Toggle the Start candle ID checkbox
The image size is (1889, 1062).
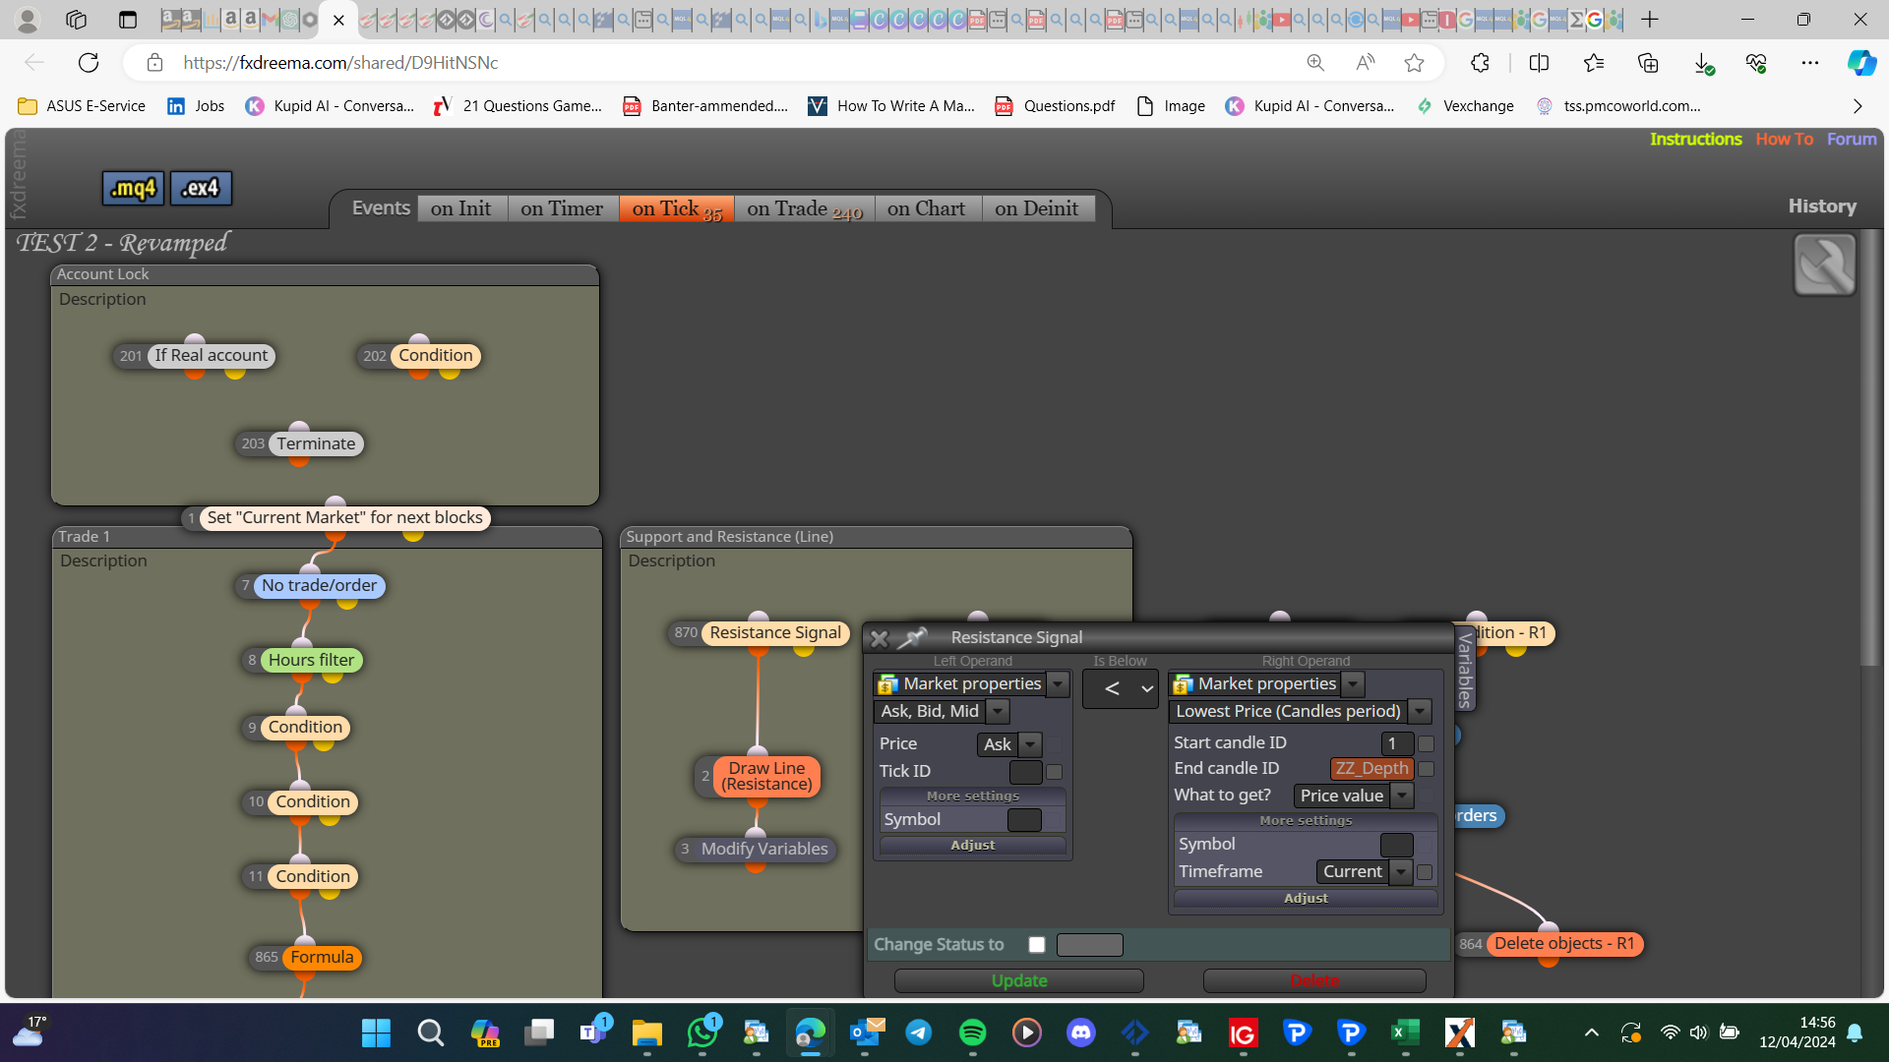1426,743
